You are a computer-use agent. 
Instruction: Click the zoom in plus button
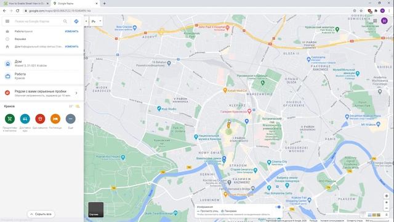387,202
